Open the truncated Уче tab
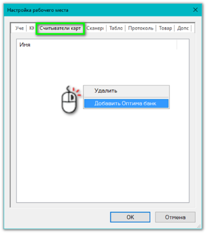The image size is (206, 233). 20,28
